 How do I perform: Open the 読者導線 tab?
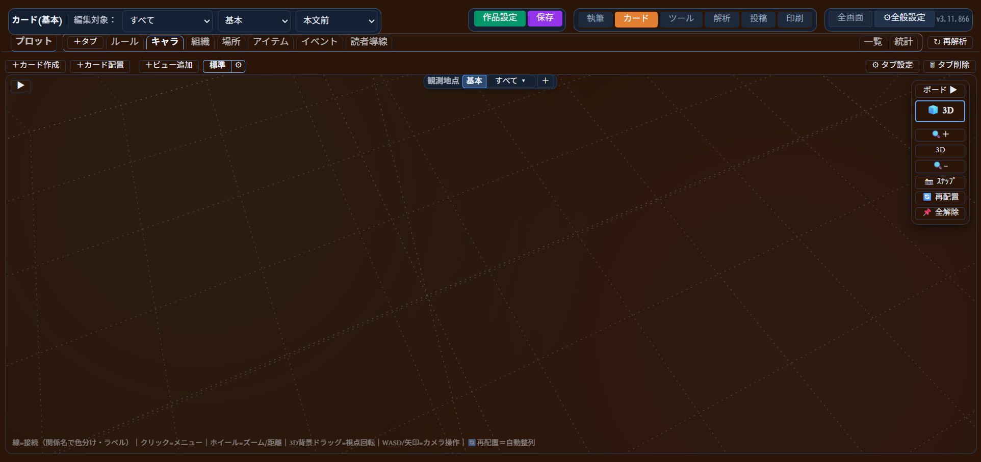coord(369,42)
